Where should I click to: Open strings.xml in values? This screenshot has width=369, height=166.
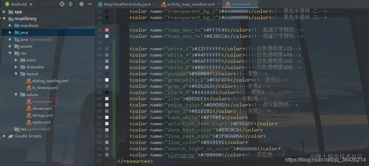pyautogui.click(x=43, y=115)
